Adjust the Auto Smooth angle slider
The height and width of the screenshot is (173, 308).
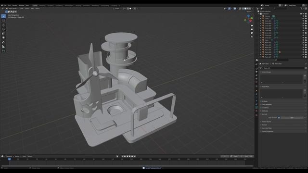[292, 118]
